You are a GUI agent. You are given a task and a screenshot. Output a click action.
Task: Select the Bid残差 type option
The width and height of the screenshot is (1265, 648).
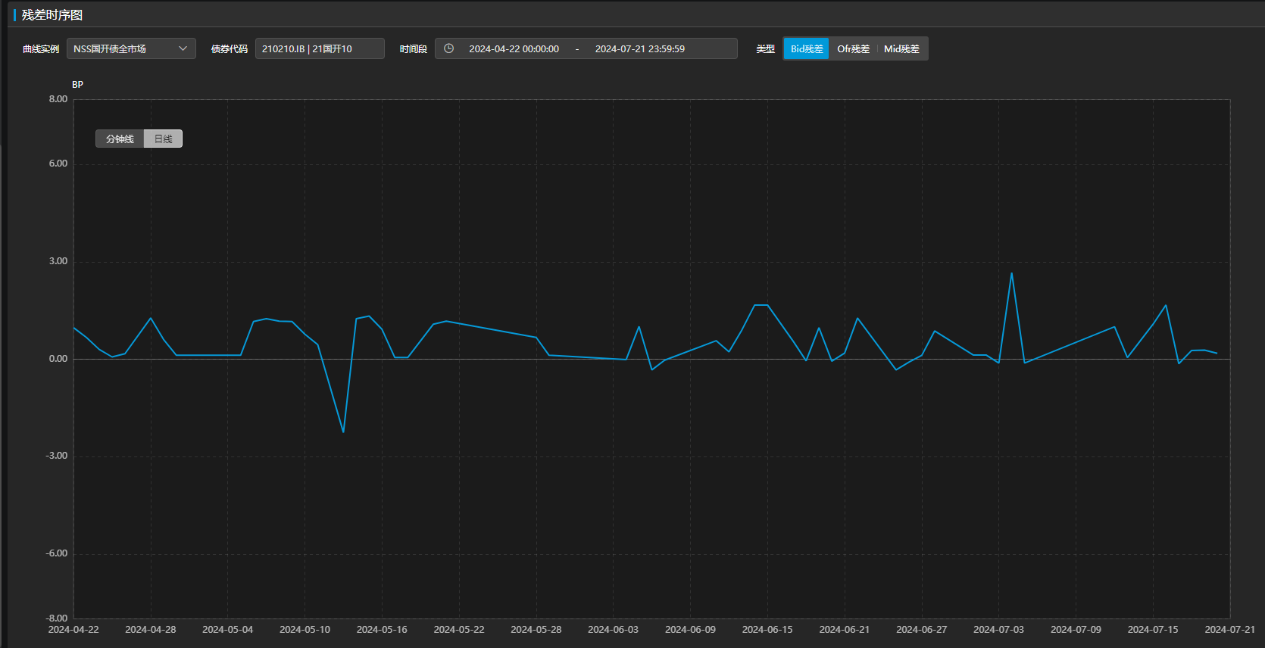click(x=806, y=48)
